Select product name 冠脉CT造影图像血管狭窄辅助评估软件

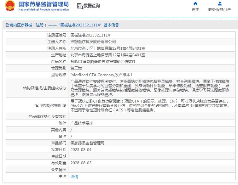[103, 62]
